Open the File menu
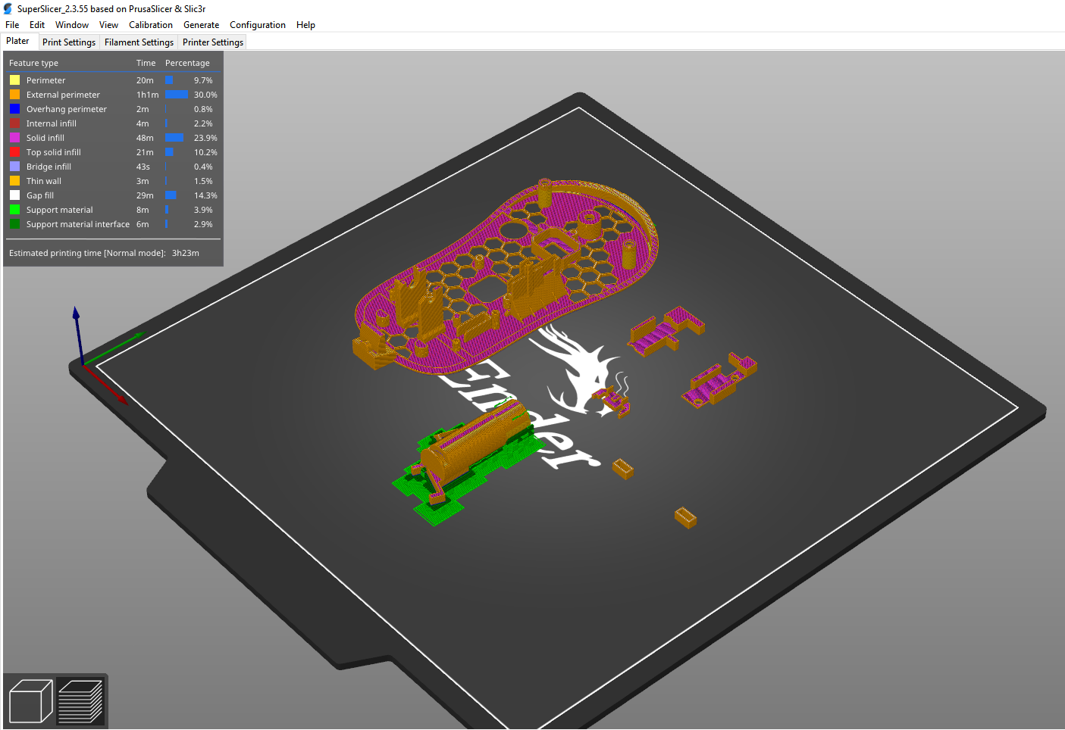 (x=12, y=25)
